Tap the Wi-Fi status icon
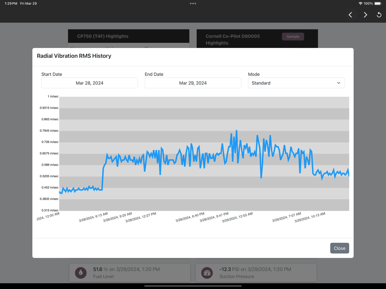Image resolution: width=386 pixels, height=289 pixels. [361, 3]
